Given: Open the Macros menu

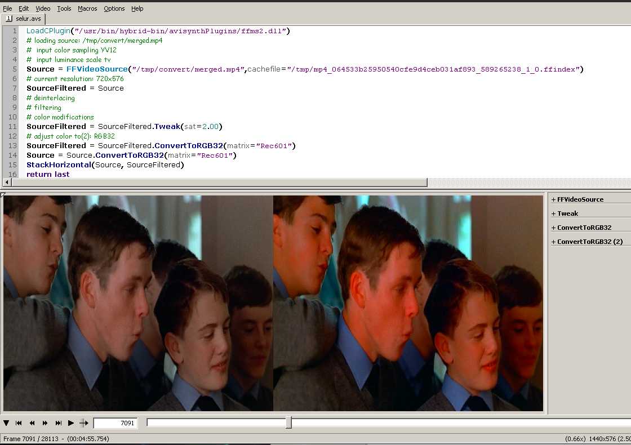Looking at the screenshot, I should point(87,8).
